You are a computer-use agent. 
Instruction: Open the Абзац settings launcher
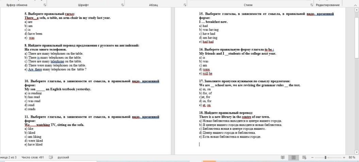click(185, 5)
